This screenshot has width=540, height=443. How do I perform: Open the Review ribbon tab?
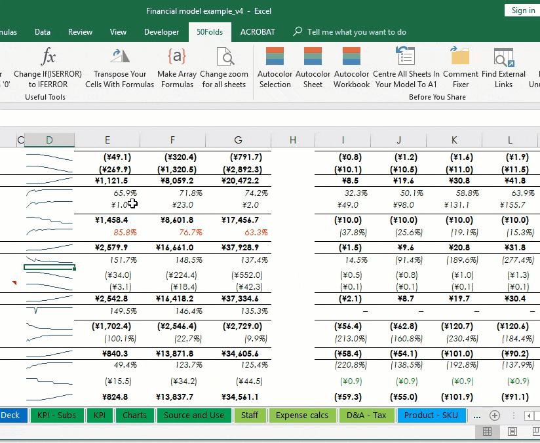(80, 32)
